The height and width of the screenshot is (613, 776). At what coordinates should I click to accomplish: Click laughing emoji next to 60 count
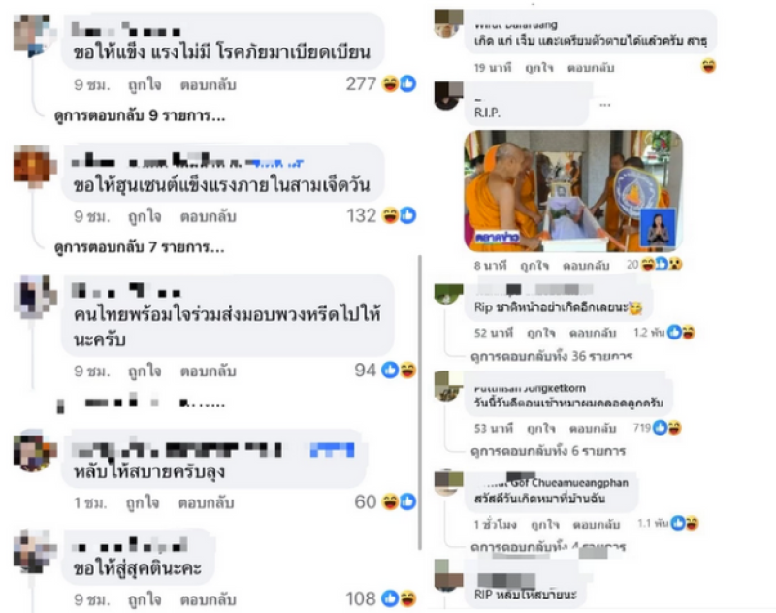click(x=390, y=502)
